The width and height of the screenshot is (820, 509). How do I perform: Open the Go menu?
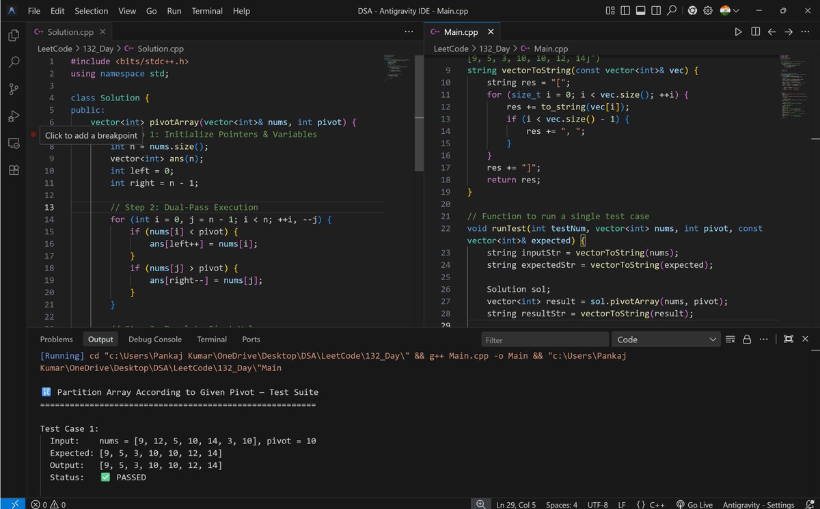[x=152, y=11]
